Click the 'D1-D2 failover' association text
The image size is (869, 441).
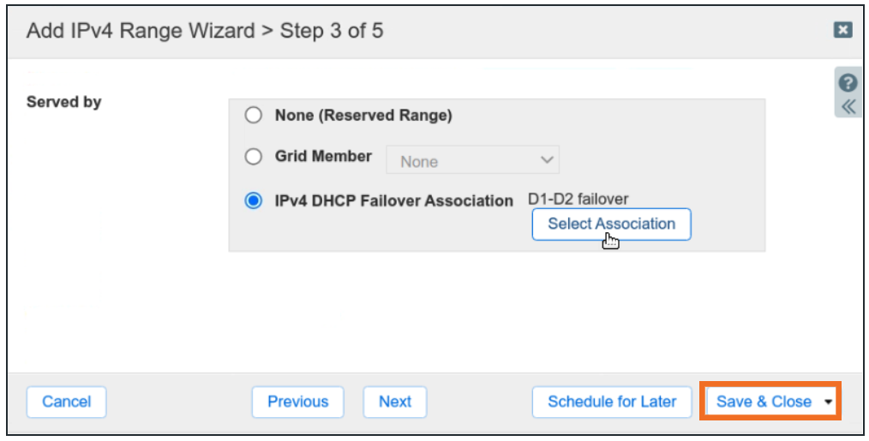pyautogui.click(x=578, y=200)
